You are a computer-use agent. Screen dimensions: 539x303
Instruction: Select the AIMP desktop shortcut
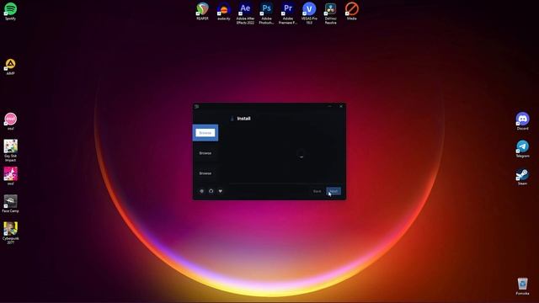10,66
